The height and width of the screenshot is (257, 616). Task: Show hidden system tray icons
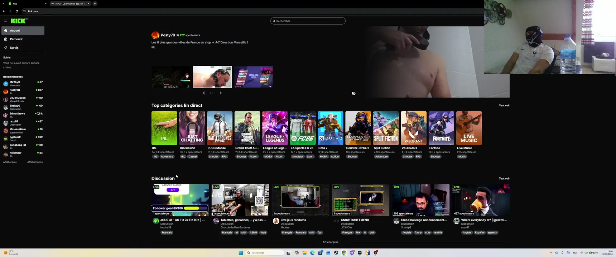(x=551, y=253)
